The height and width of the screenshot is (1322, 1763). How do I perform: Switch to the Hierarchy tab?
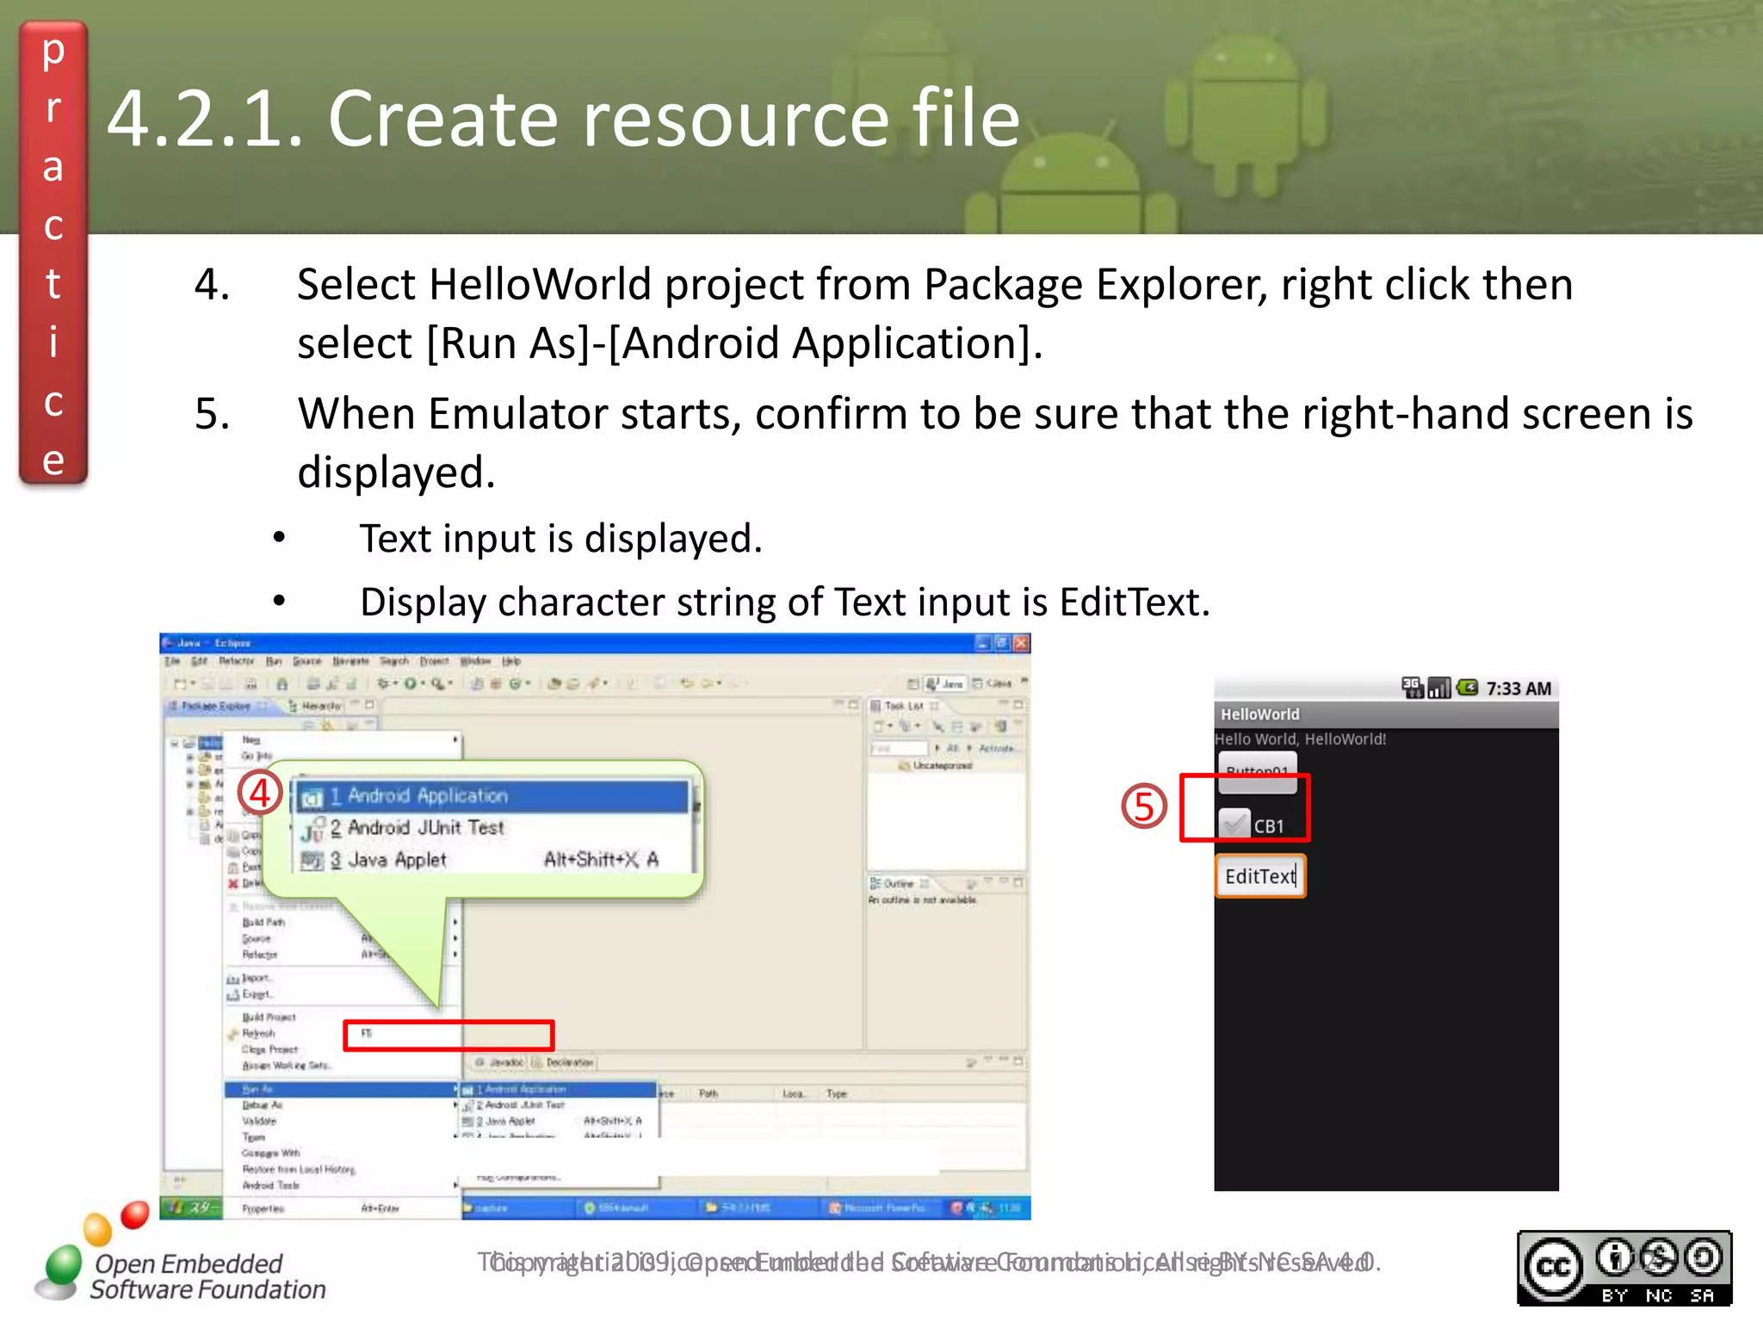[x=315, y=706]
